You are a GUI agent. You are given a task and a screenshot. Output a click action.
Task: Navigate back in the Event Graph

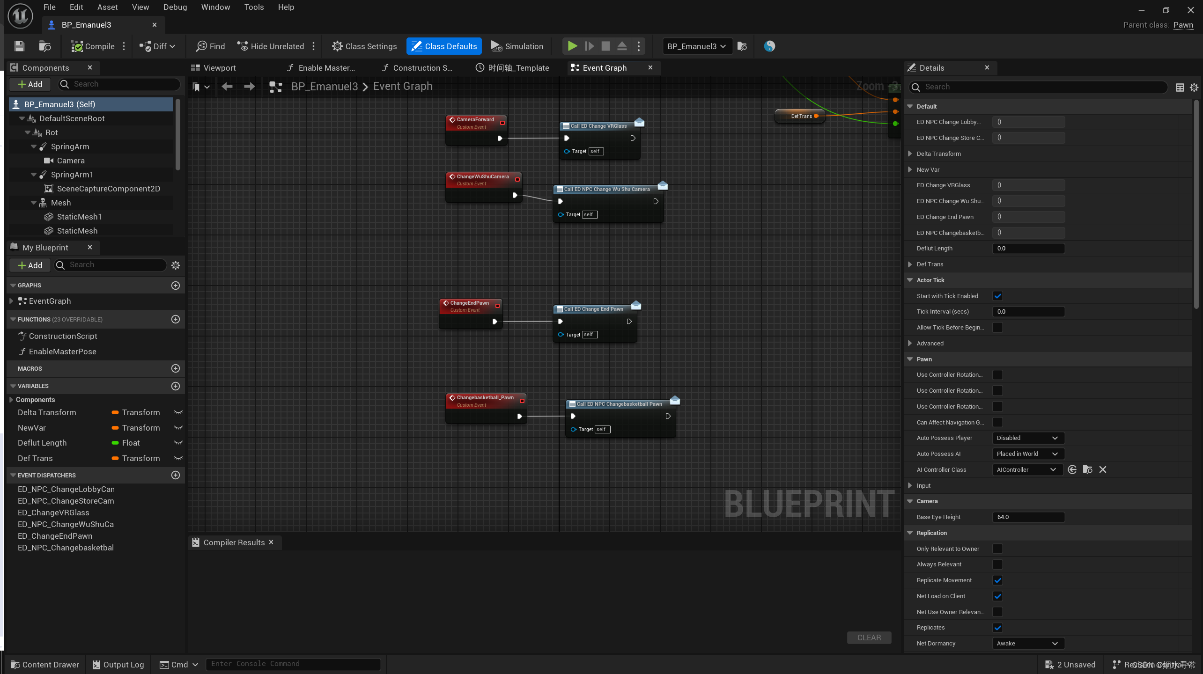pyautogui.click(x=227, y=87)
